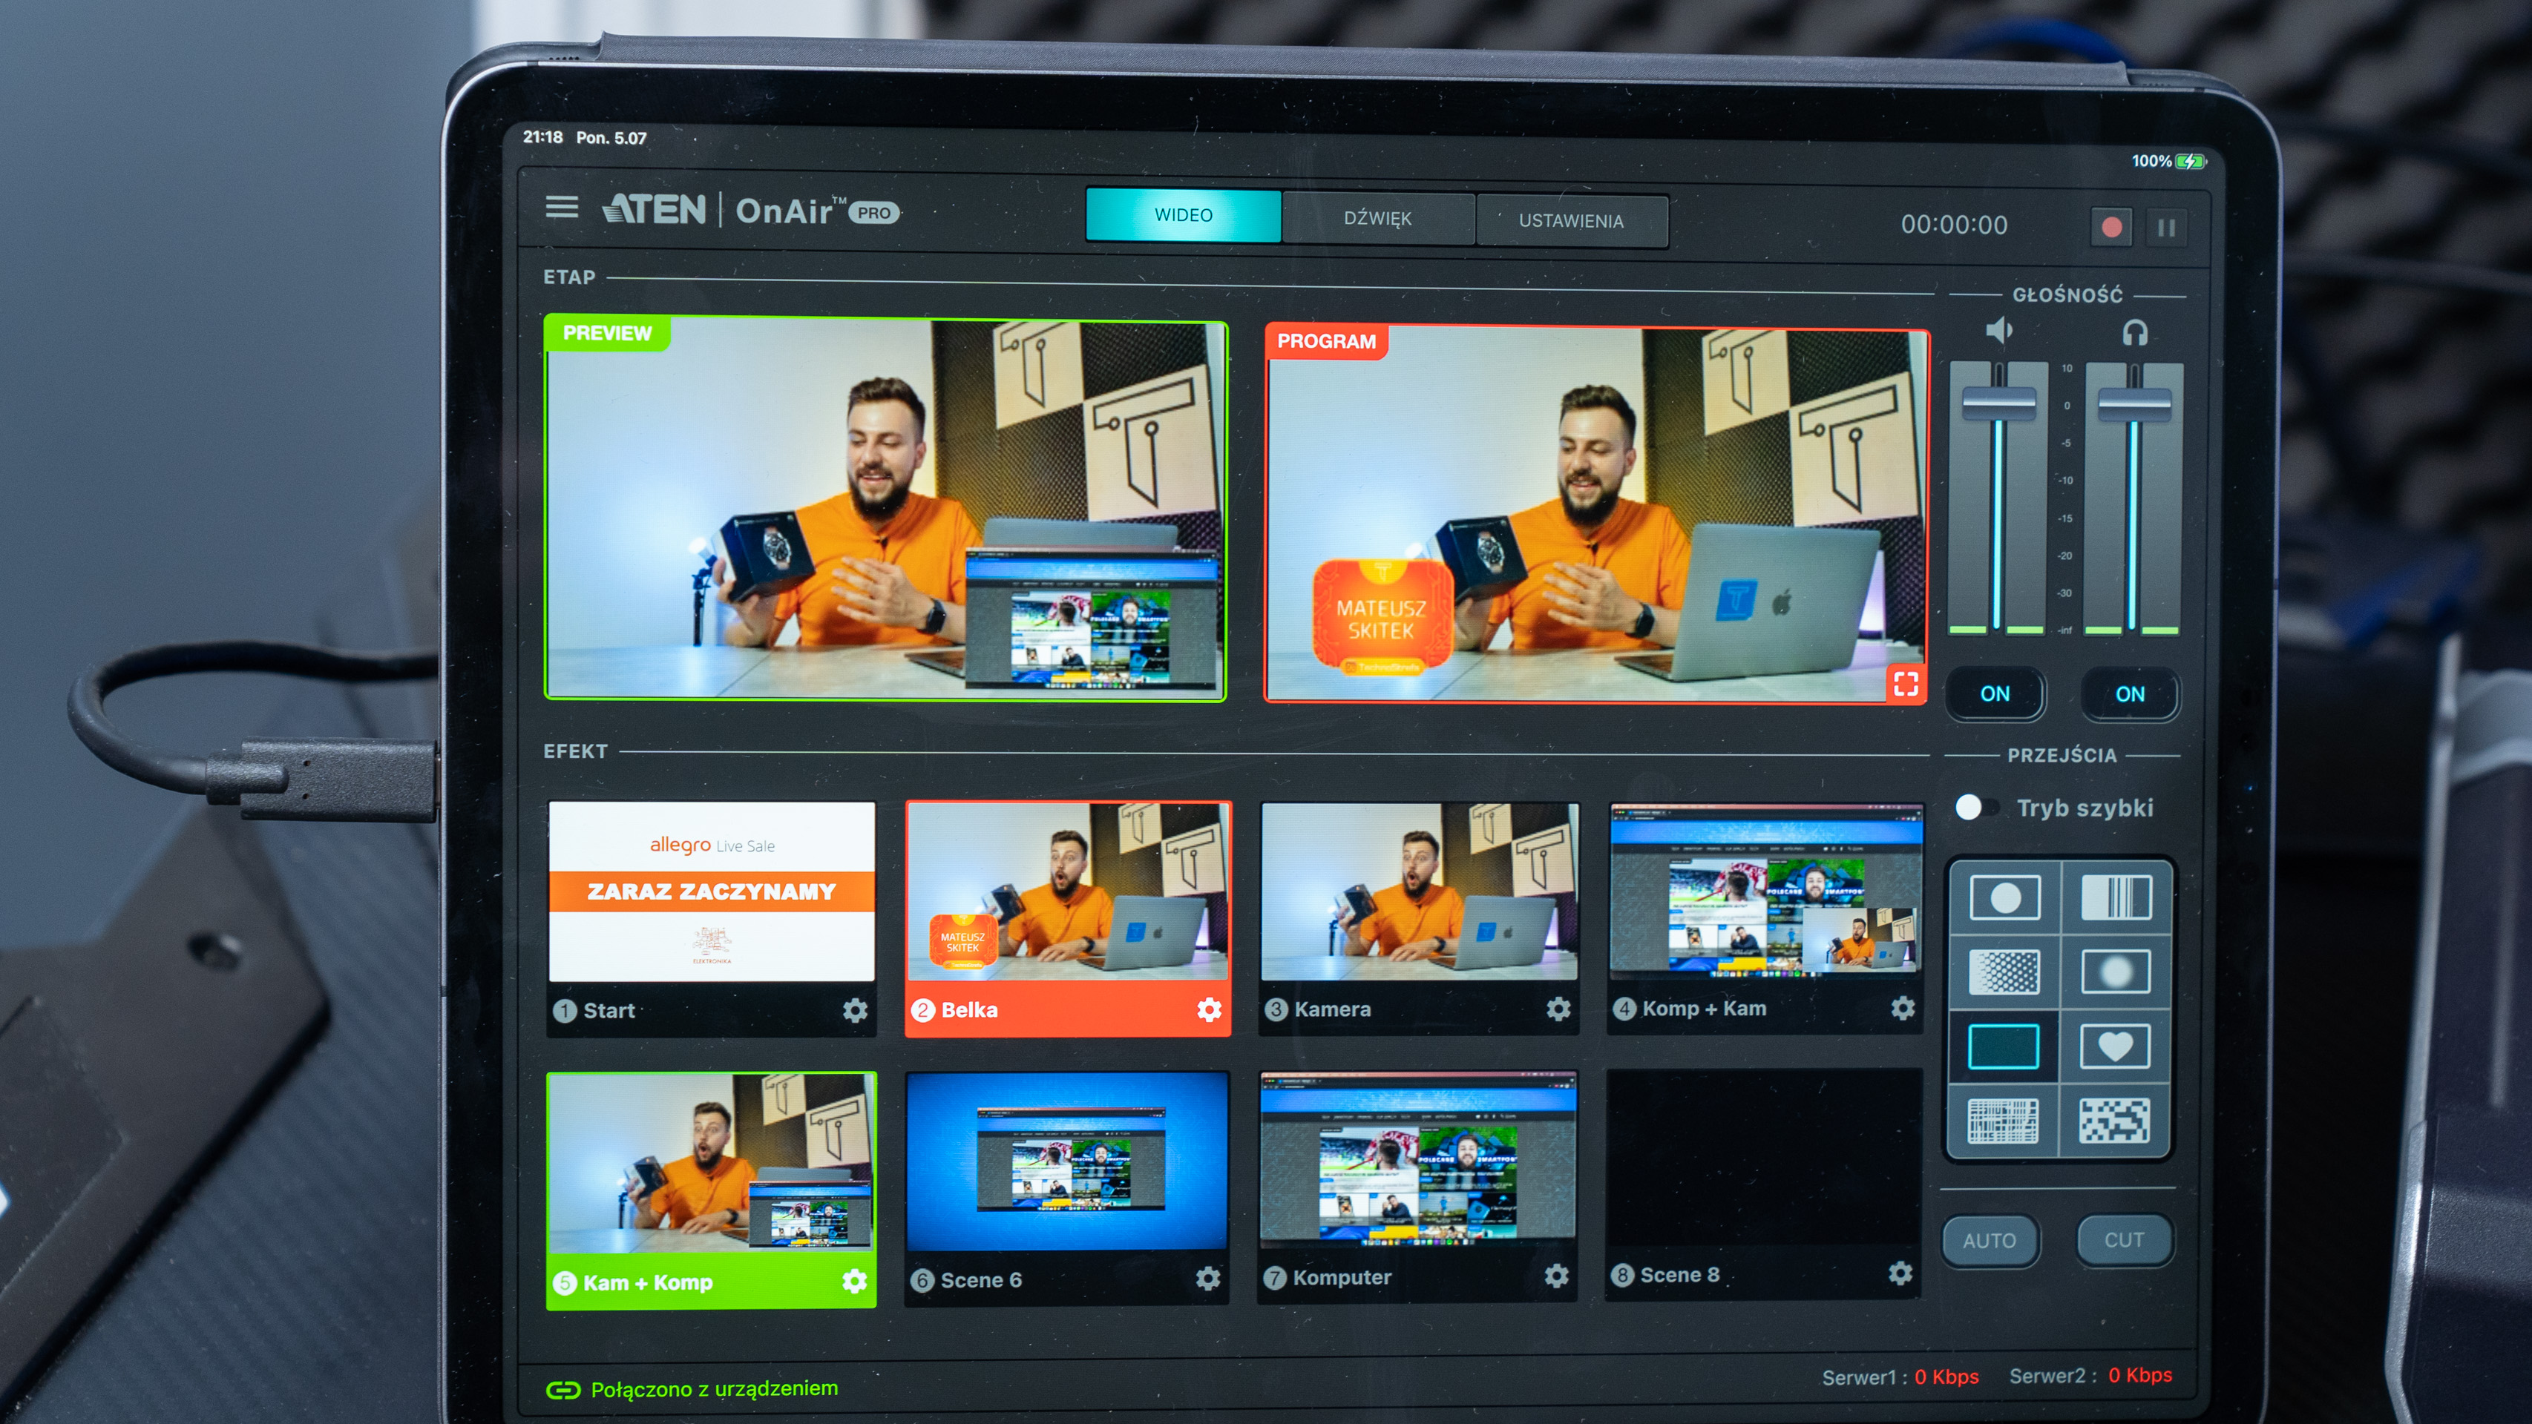This screenshot has height=1424, width=2532.
Task: Select the grid lines transition
Action: click(x=2003, y=1121)
